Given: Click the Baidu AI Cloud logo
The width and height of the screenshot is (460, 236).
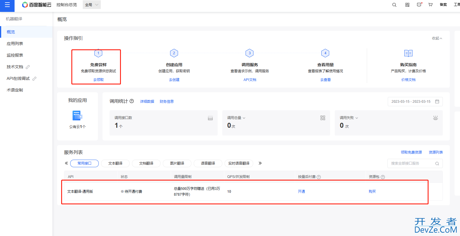Looking at the screenshot, I should click(x=37, y=5).
